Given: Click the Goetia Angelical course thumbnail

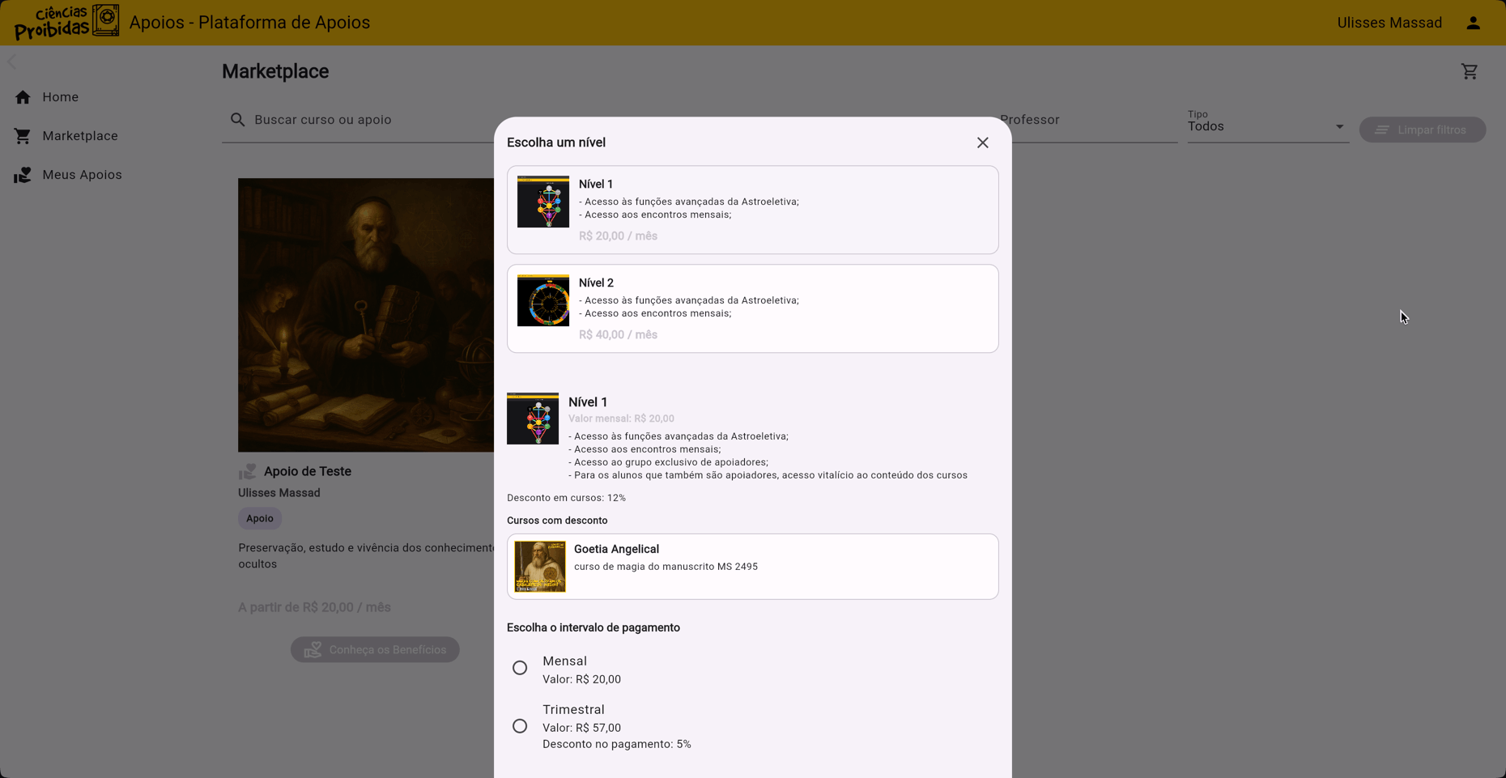Looking at the screenshot, I should click(539, 566).
